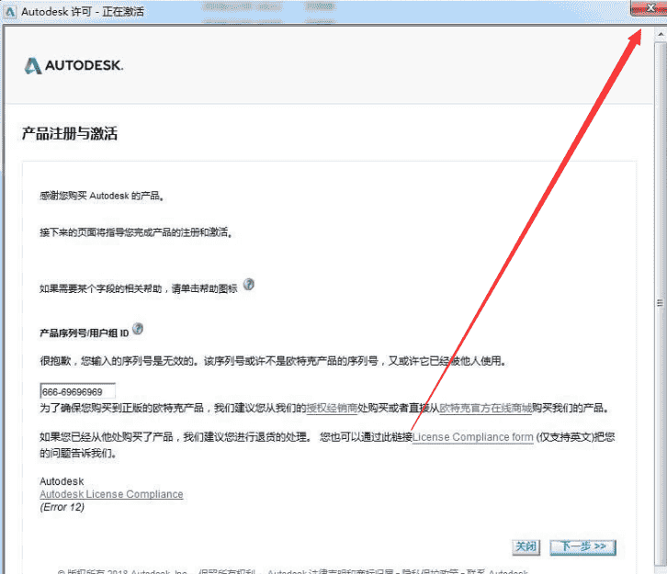Click the 下一步 >> button

tap(582, 546)
